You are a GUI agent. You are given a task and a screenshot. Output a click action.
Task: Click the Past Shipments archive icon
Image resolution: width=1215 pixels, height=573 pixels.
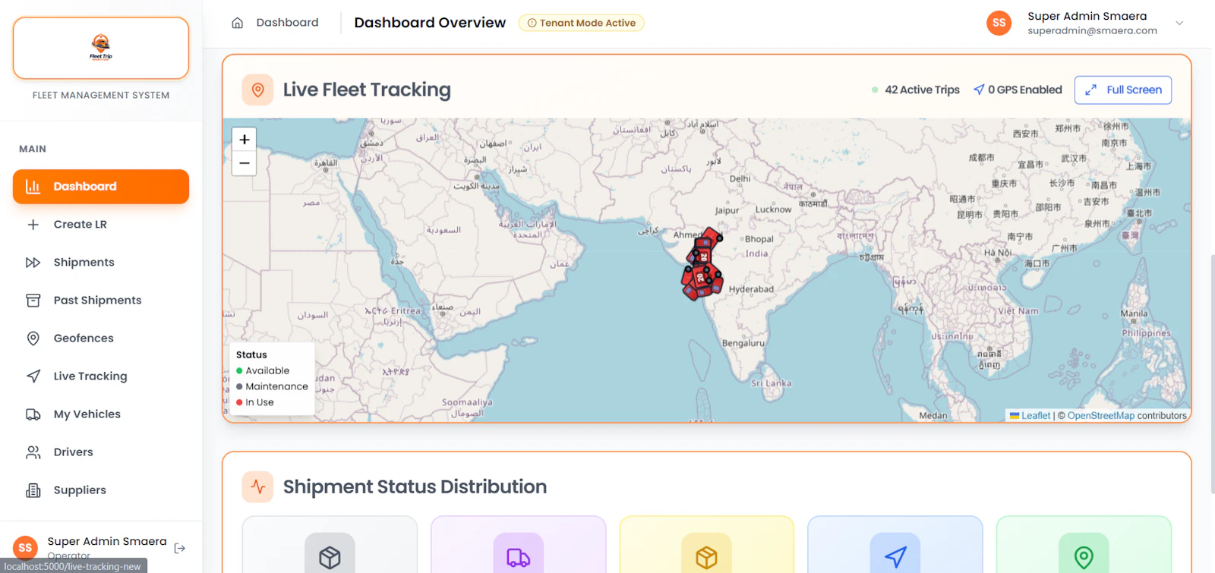[33, 301]
